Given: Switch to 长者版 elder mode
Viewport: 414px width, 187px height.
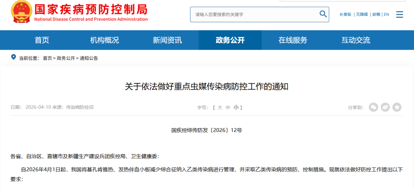Looking at the screenshot, I should tap(345, 15).
